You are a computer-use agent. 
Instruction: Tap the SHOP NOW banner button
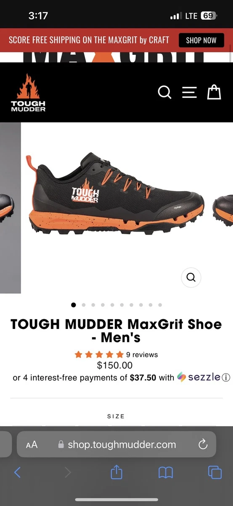[201, 40]
